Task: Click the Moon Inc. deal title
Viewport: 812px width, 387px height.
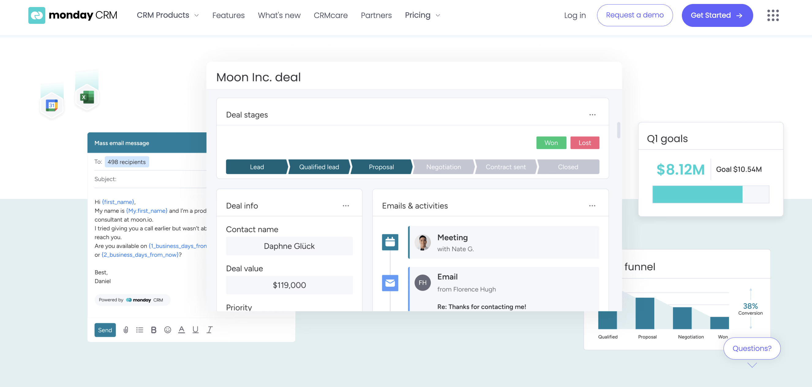Action: point(258,77)
